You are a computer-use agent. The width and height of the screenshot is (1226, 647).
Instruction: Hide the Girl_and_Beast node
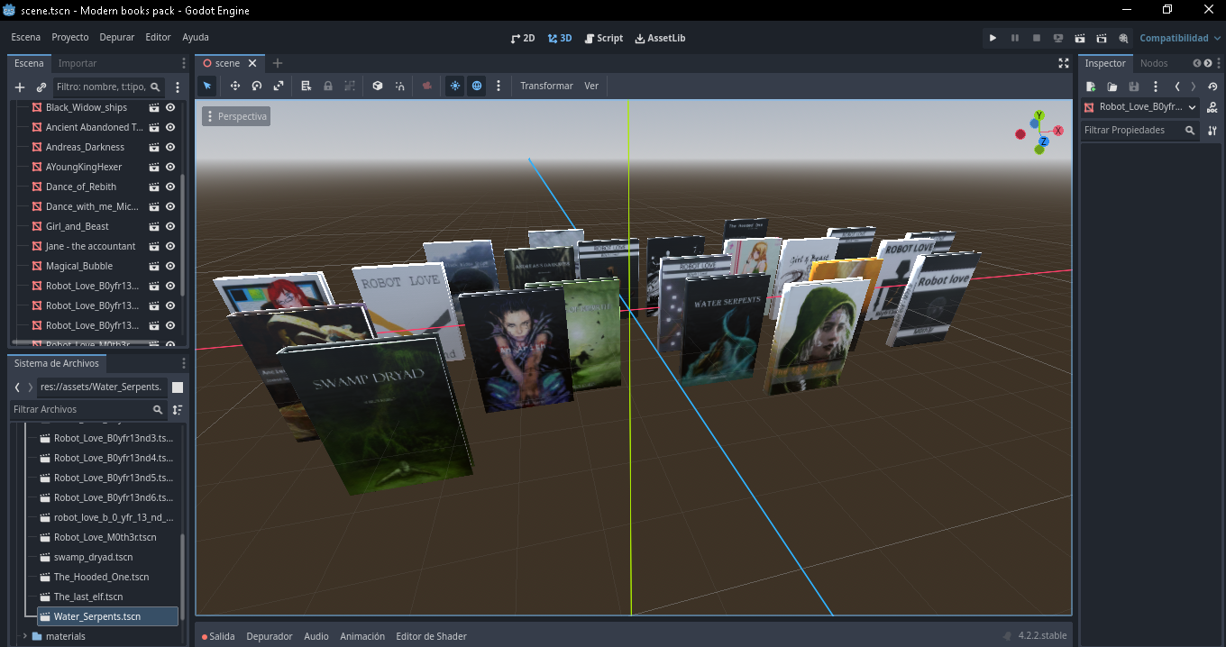170,226
